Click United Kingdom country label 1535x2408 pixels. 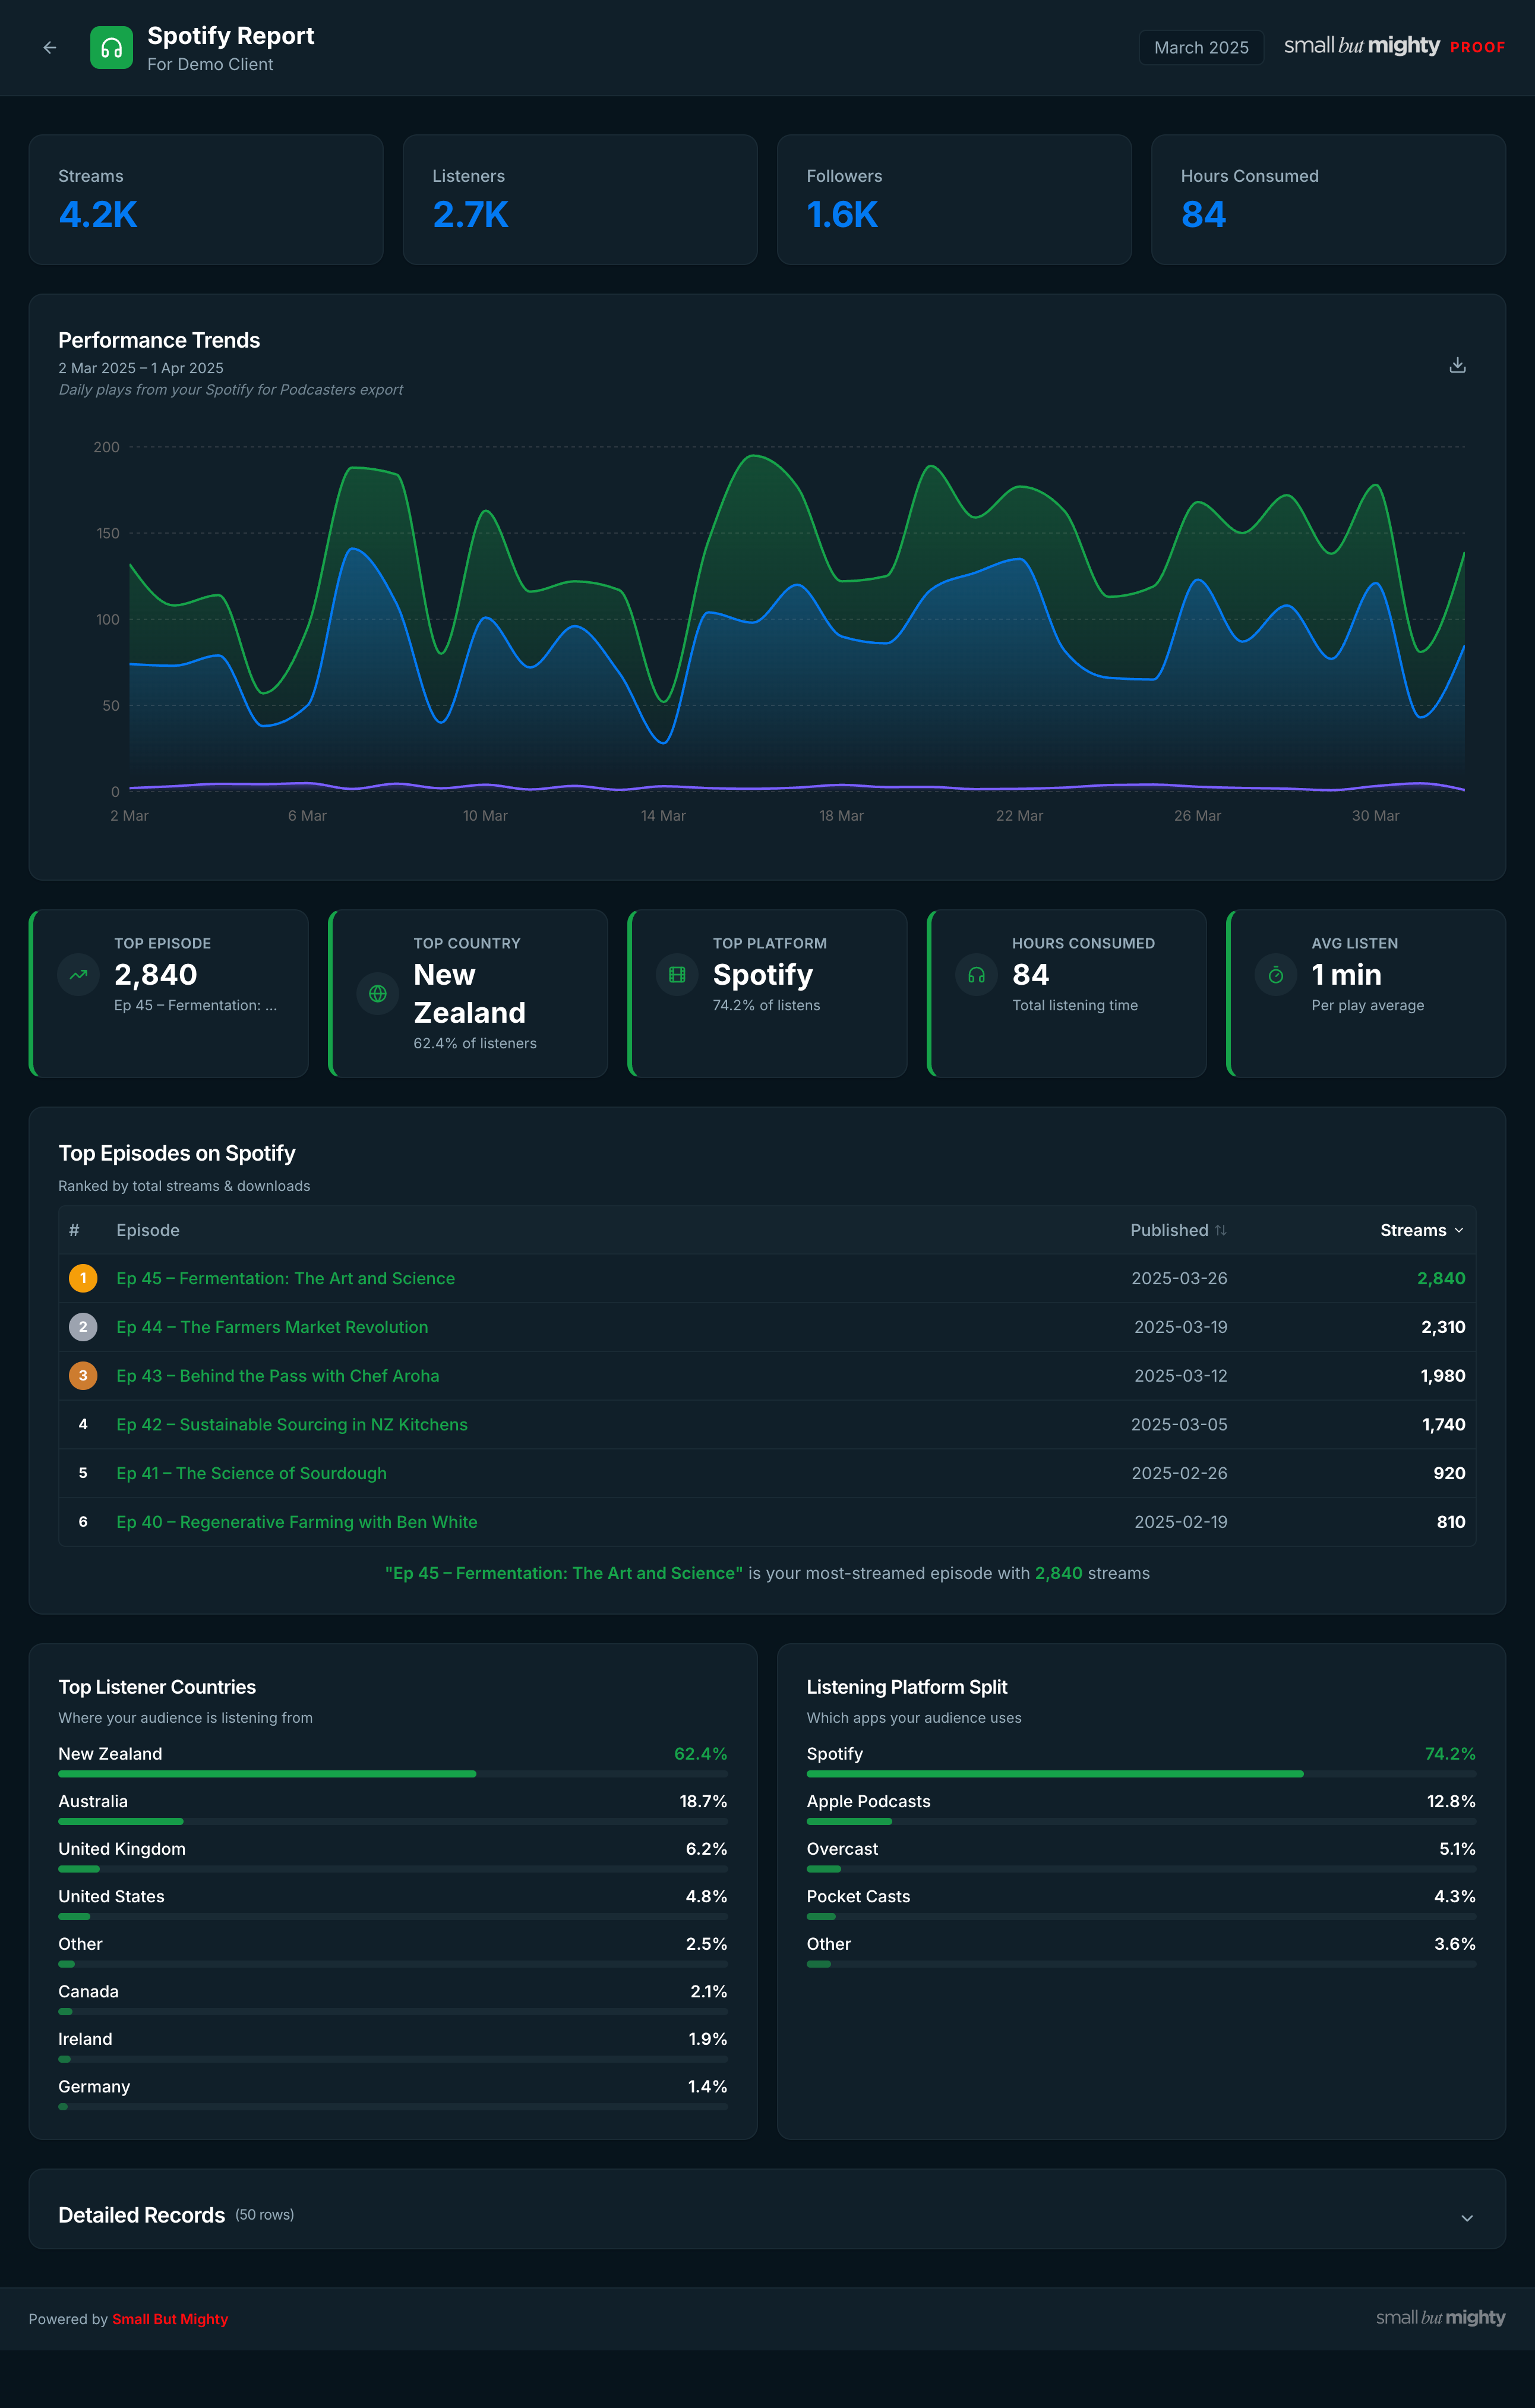tap(122, 1849)
